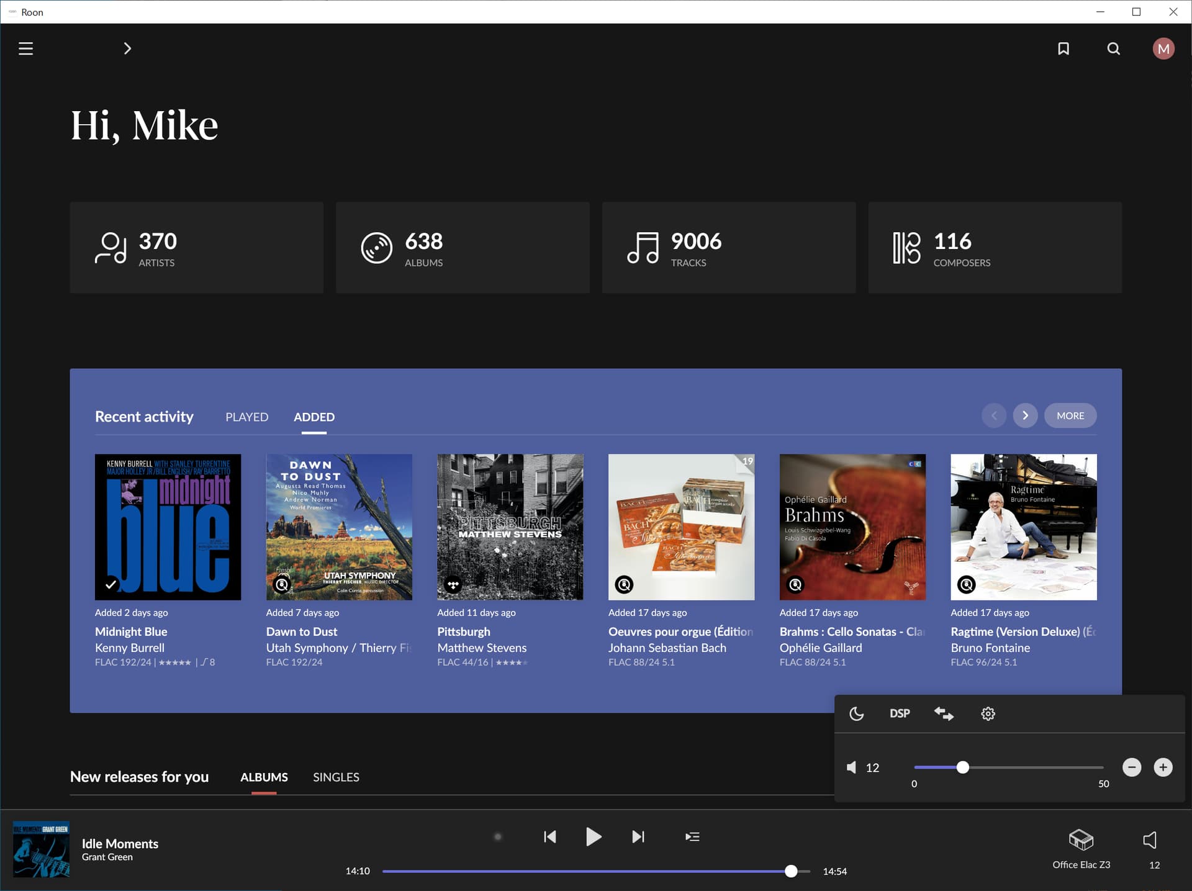Viewport: 1192px width, 891px height.
Task: Decrease volume with the minus button
Action: coord(1132,767)
